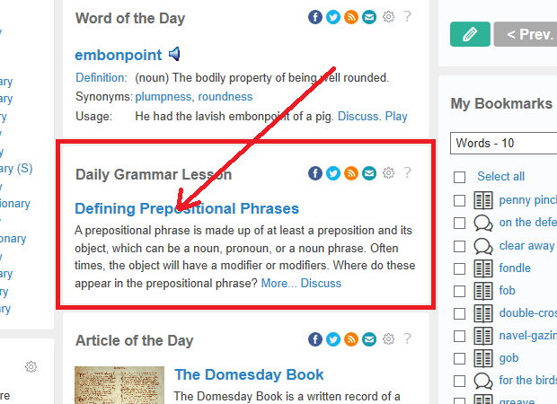Play embonpoint pronunciation speaker icon

[x=174, y=55]
